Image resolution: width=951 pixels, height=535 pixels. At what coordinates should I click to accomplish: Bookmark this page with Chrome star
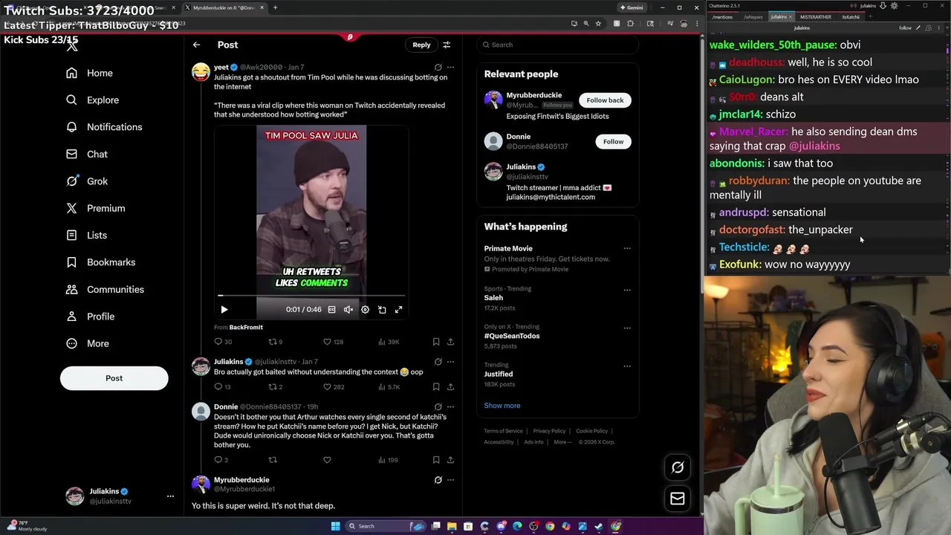coord(598,23)
